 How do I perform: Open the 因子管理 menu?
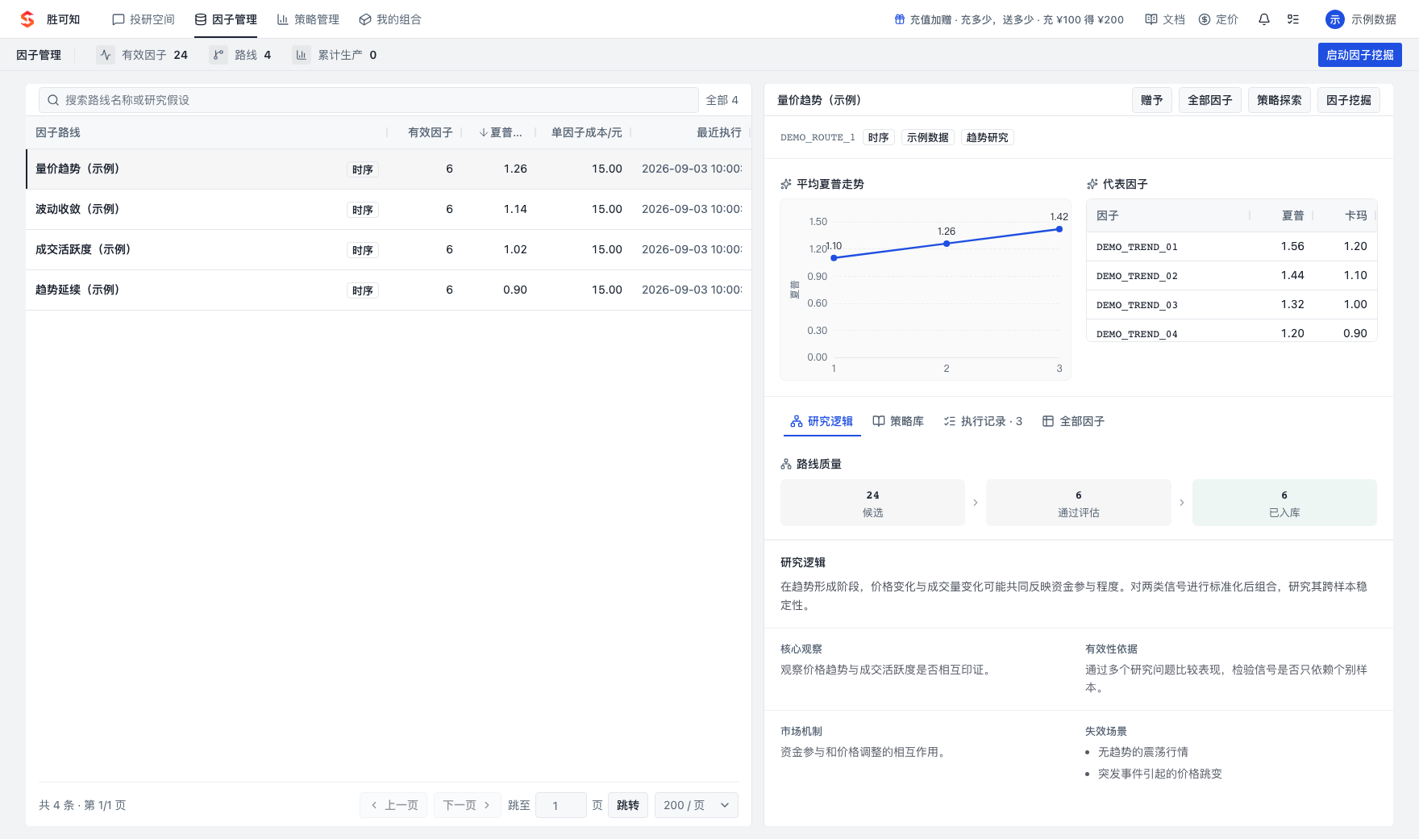(x=226, y=19)
